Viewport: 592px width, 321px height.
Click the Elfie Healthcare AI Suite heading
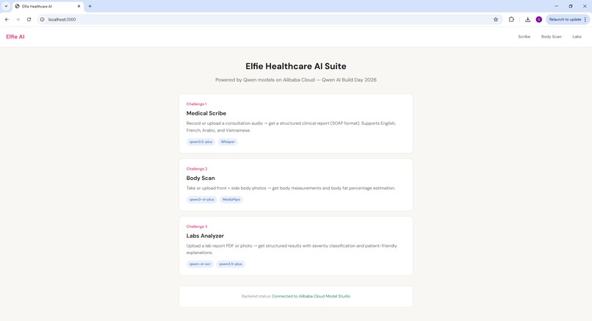295,66
